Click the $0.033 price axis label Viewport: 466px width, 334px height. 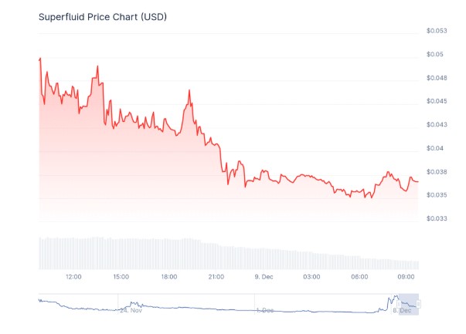(x=437, y=218)
